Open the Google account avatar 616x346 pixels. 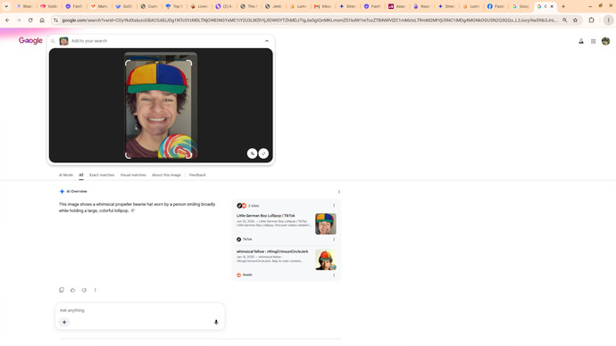coord(605,41)
